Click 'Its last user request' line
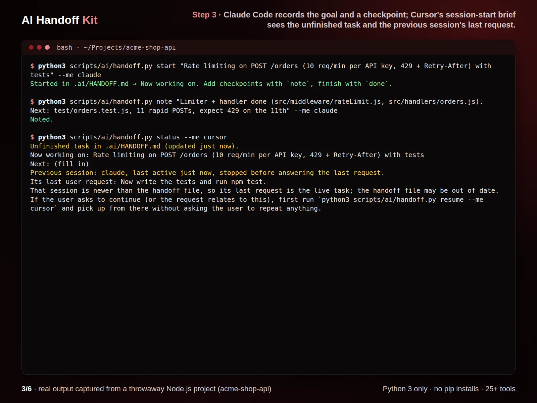 [148, 182]
